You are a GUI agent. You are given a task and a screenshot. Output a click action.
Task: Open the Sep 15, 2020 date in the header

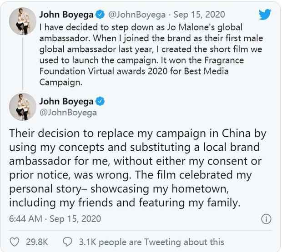(199, 15)
